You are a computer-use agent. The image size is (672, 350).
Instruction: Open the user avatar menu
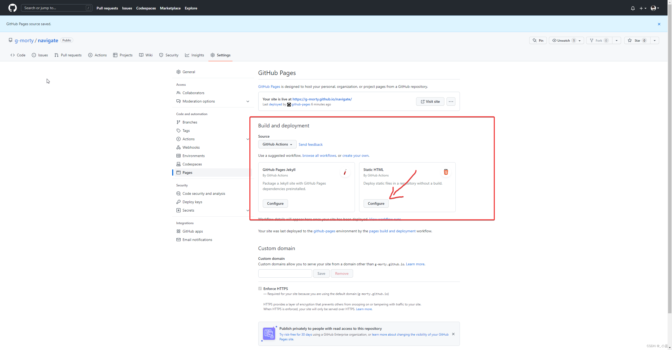pyautogui.click(x=655, y=8)
